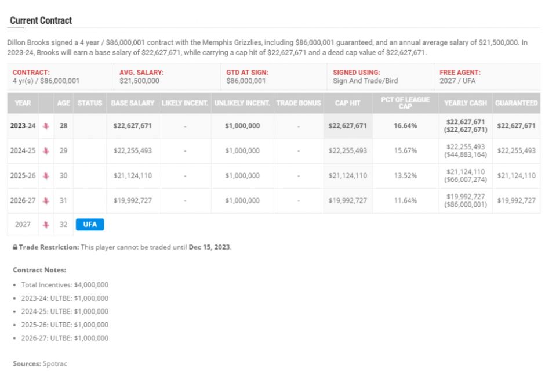Select the UNLIKELY INCENT. column header
Image resolution: width=545 pixels, height=371 pixels.
tap(242, 103)
